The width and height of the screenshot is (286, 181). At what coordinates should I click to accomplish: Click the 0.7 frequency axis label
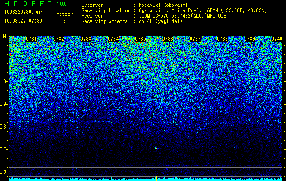(x=4, y=149)
